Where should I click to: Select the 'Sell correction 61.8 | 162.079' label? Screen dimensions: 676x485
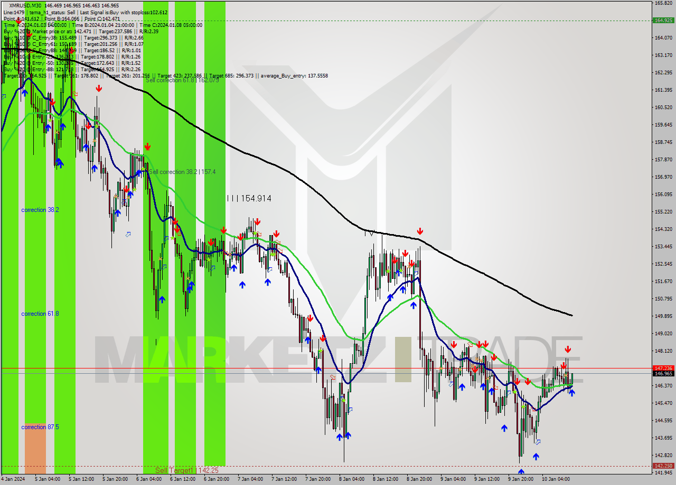tap(182, 80)
